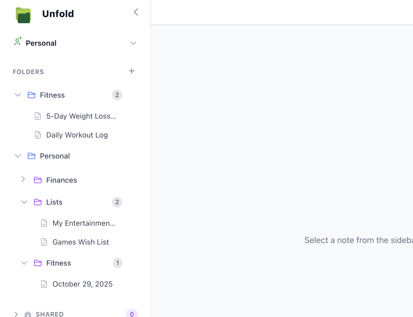Screen dimensions: 413x317
Task: Click the folder icon beside Finances
Action: point(38,180)
